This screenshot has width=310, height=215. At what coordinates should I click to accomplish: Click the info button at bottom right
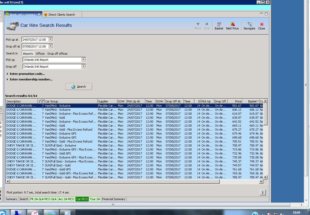pyautogui.click(x=262, y=192)
